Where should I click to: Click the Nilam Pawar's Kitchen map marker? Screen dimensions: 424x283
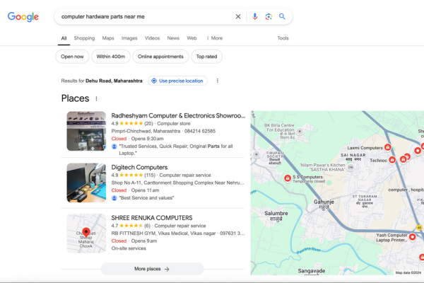[351, 168]
